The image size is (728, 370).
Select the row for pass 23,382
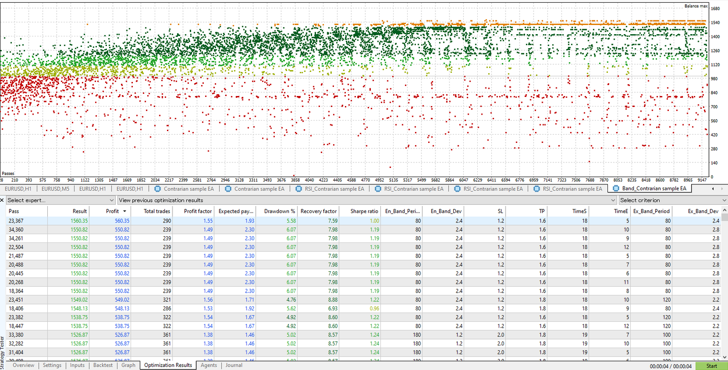click(x=364, y=317)
